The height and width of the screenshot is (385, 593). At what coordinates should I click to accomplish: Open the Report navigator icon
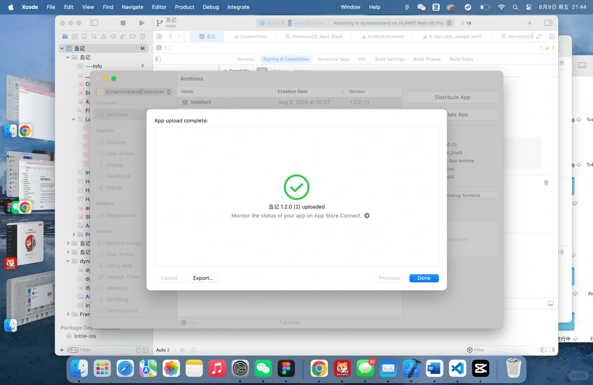[142, 36]
